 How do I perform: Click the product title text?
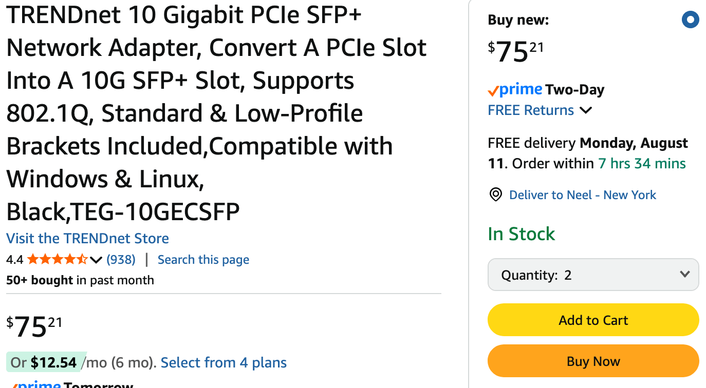point(216,113)
